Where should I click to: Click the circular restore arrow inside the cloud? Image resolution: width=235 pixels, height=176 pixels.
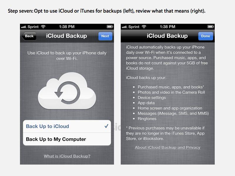pyautogui.click(x=68, y=93)
